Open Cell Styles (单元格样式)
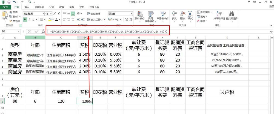This screenshot has width=274, height=114. (162, 17)
